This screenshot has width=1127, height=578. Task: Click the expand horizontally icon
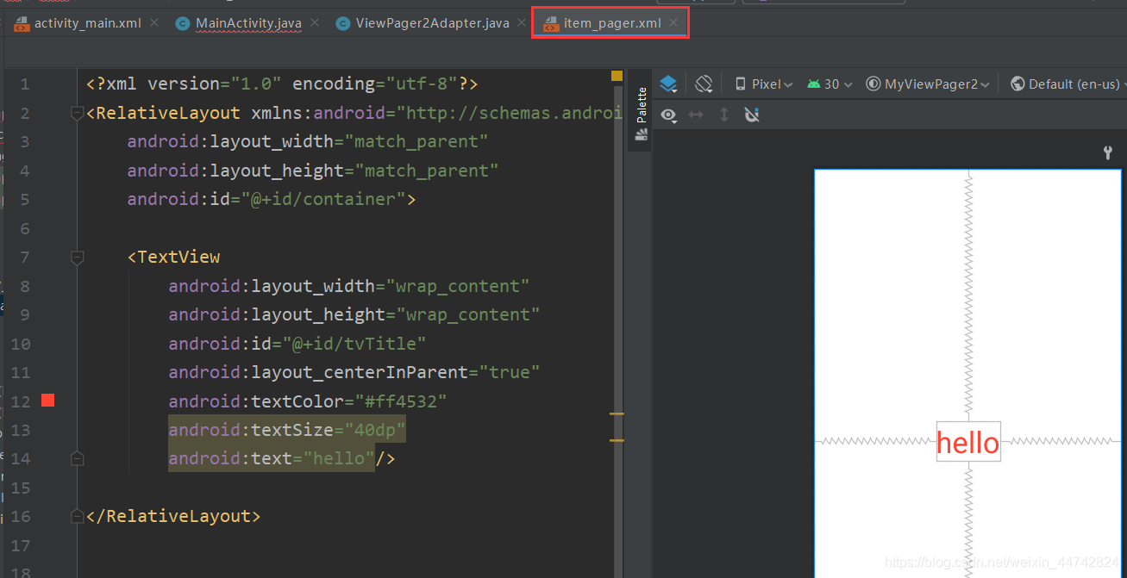pyautogui.click(x=696, y=115)
